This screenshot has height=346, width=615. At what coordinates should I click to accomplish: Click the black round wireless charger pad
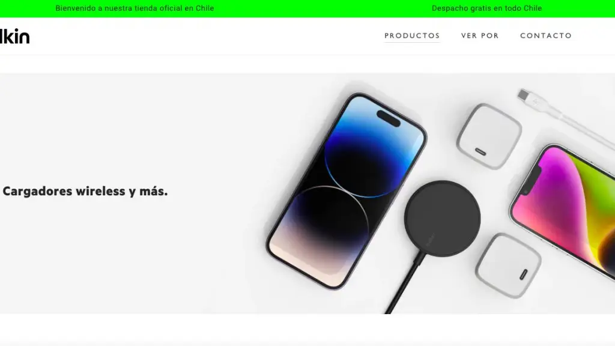click(x=443, y=218)
